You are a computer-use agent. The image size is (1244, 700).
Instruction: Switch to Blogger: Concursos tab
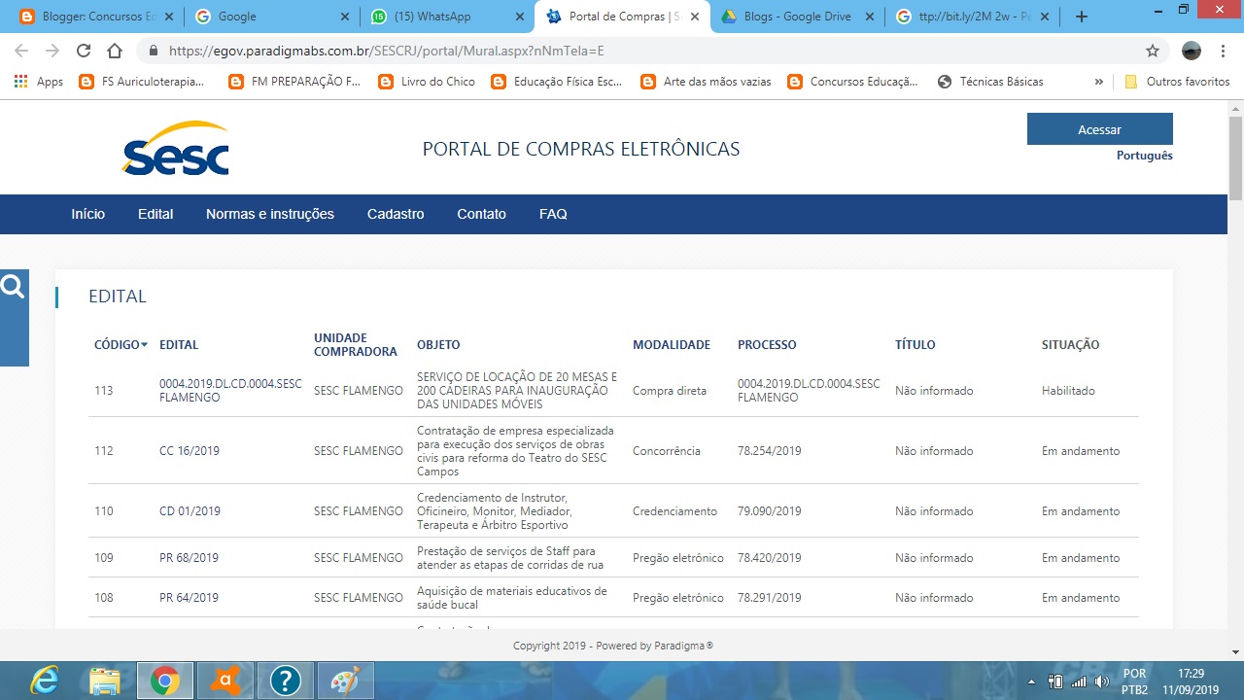(x=95, y=17)
